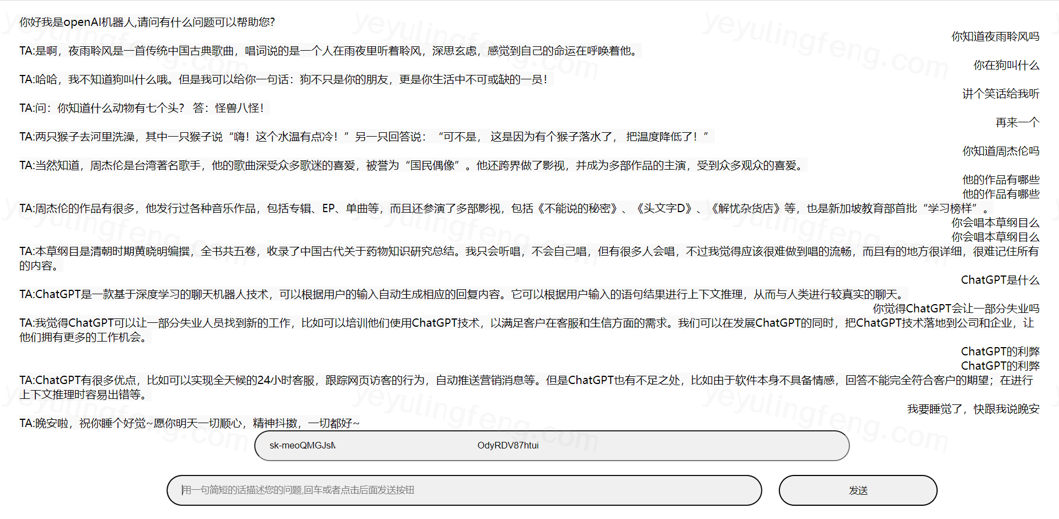Select the greeting line 你好我是openAI机器人

pos(147,22)
